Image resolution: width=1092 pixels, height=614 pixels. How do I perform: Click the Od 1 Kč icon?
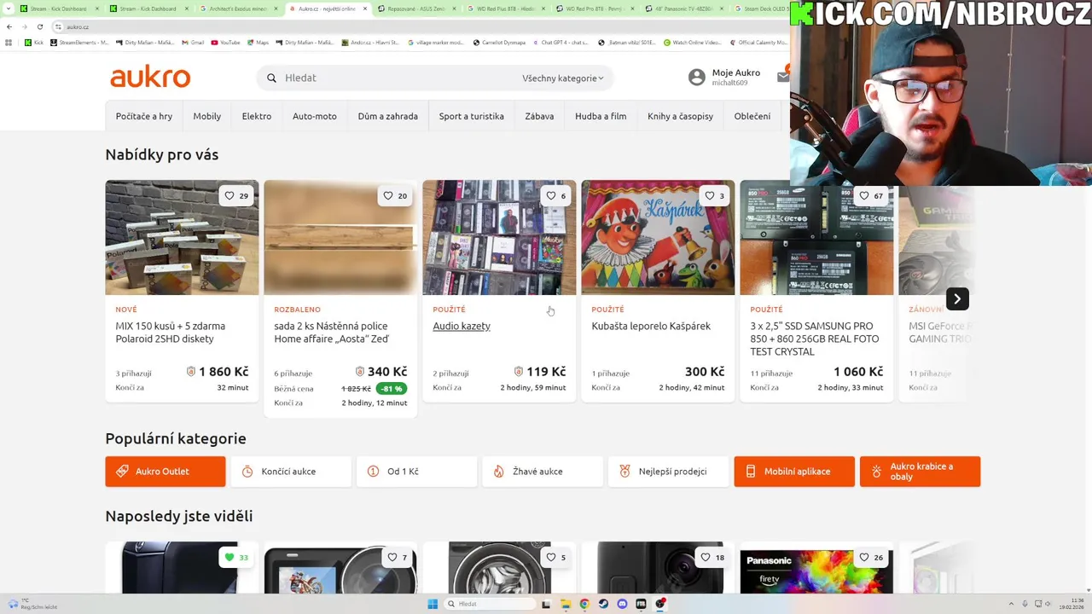point(373,471)
